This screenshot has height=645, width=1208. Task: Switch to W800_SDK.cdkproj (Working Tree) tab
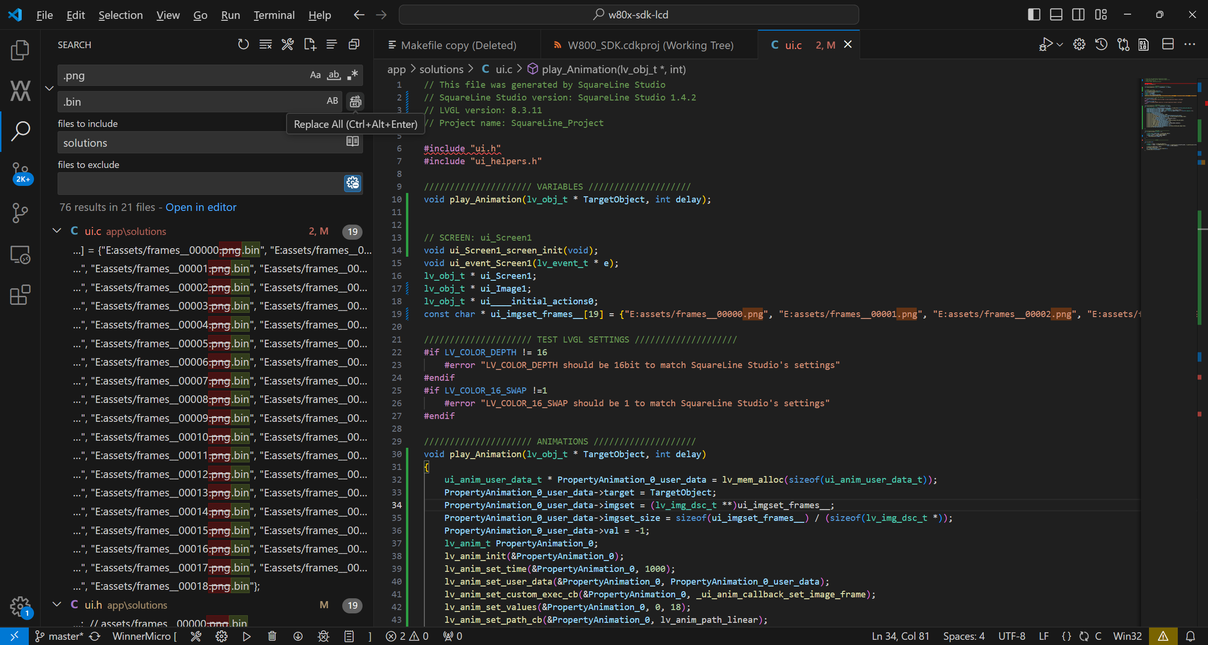pyautogui.click(x=650, y=45)
